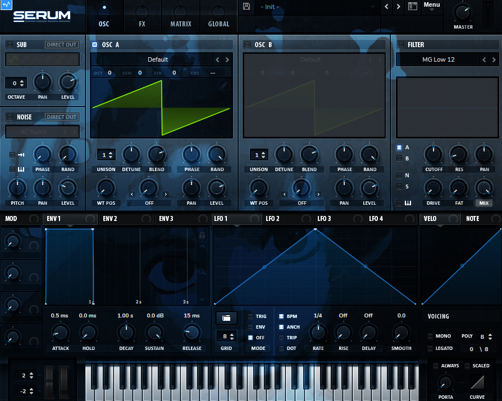Click the sub DIRECT OUT button
This screenshot has width=502, height=401.
[x=62, y=44]
